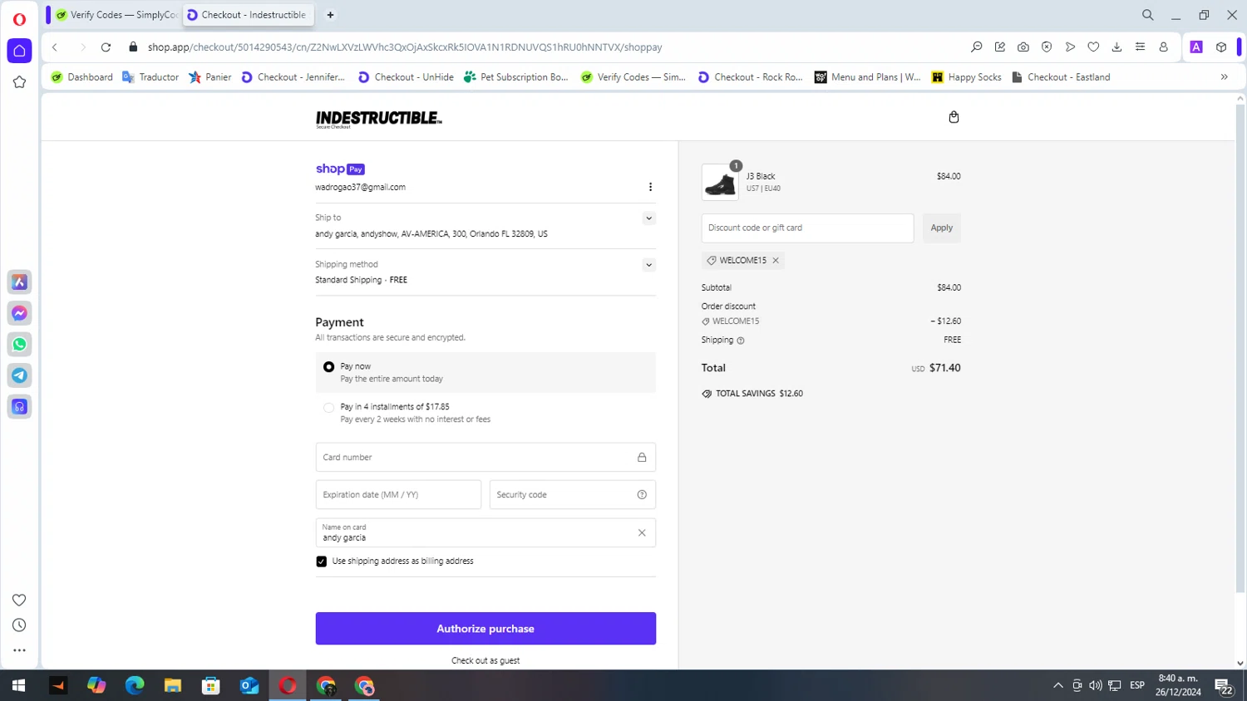
Task: Open Telegram in Opera sidebar
Action: 19,375
